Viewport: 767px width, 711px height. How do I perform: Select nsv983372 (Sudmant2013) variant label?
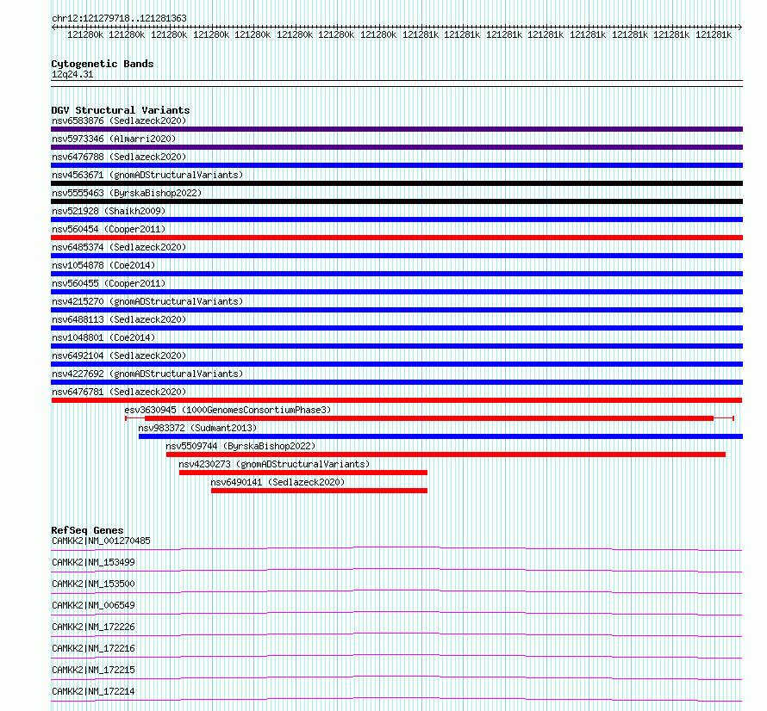197,428
